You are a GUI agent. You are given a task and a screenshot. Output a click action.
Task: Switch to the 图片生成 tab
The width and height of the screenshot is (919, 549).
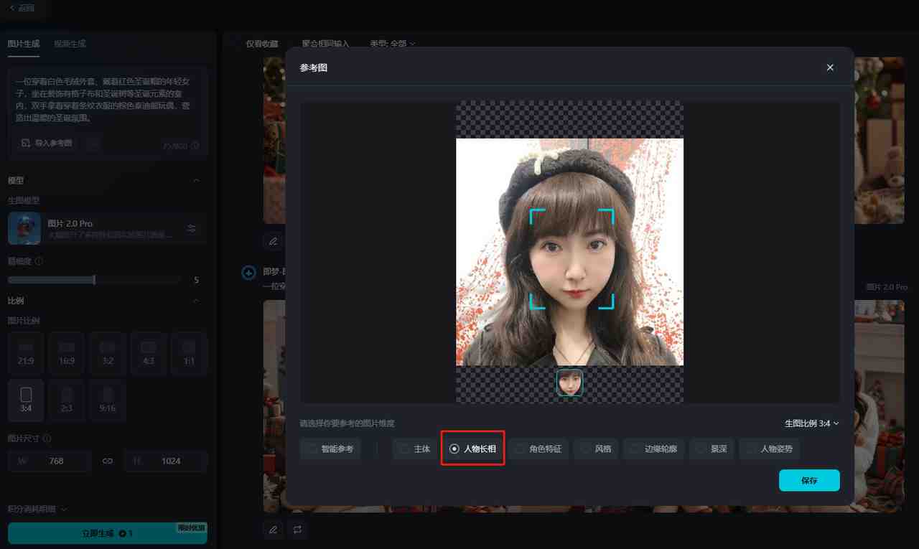click(x=24, y=44)
